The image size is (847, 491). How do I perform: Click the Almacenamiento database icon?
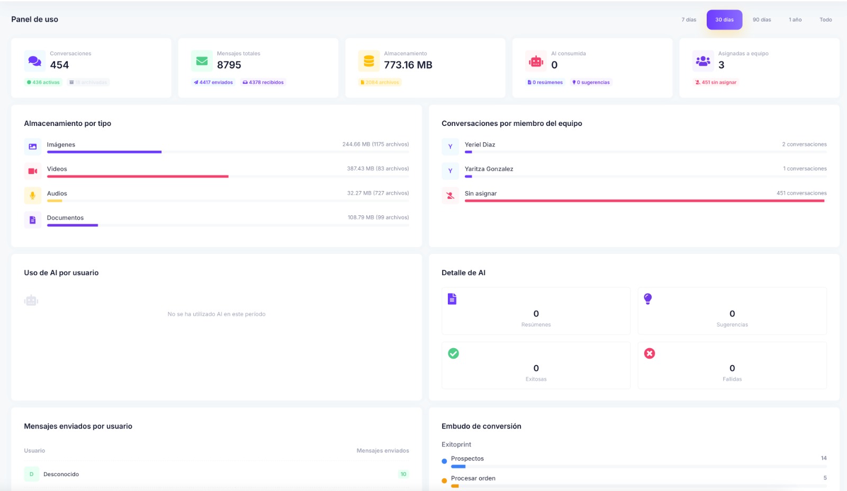(x=369, y=61)
